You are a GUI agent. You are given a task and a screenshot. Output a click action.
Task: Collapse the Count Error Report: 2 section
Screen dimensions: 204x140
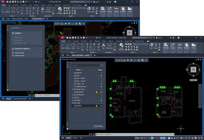click(40, 48)
